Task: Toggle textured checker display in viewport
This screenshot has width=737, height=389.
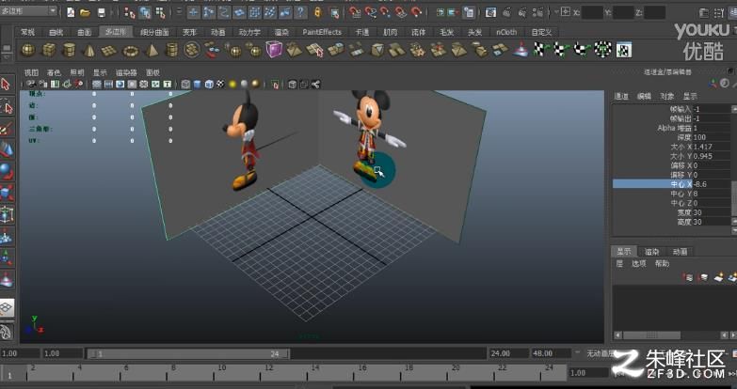Action: coord(221,85)
